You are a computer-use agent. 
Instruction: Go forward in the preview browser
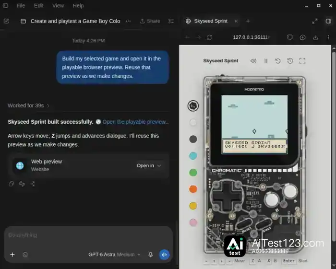[199, 37]
